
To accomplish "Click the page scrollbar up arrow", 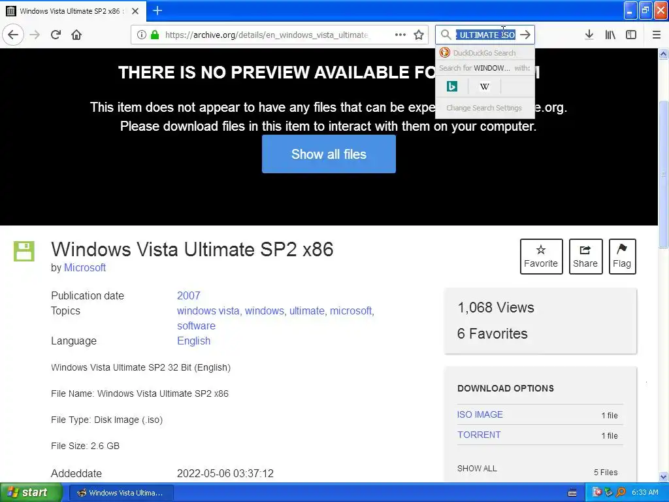I will click(663, 54).
